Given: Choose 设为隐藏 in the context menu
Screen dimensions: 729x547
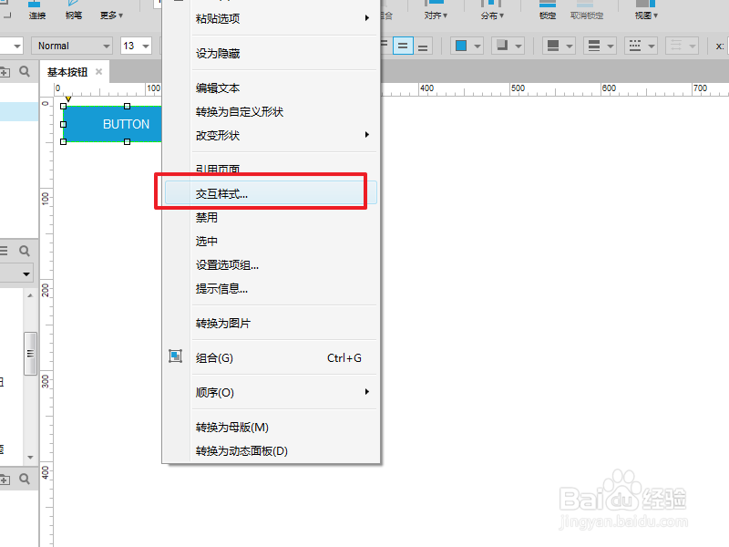Looking at the screenshot, I should point(271,54).
